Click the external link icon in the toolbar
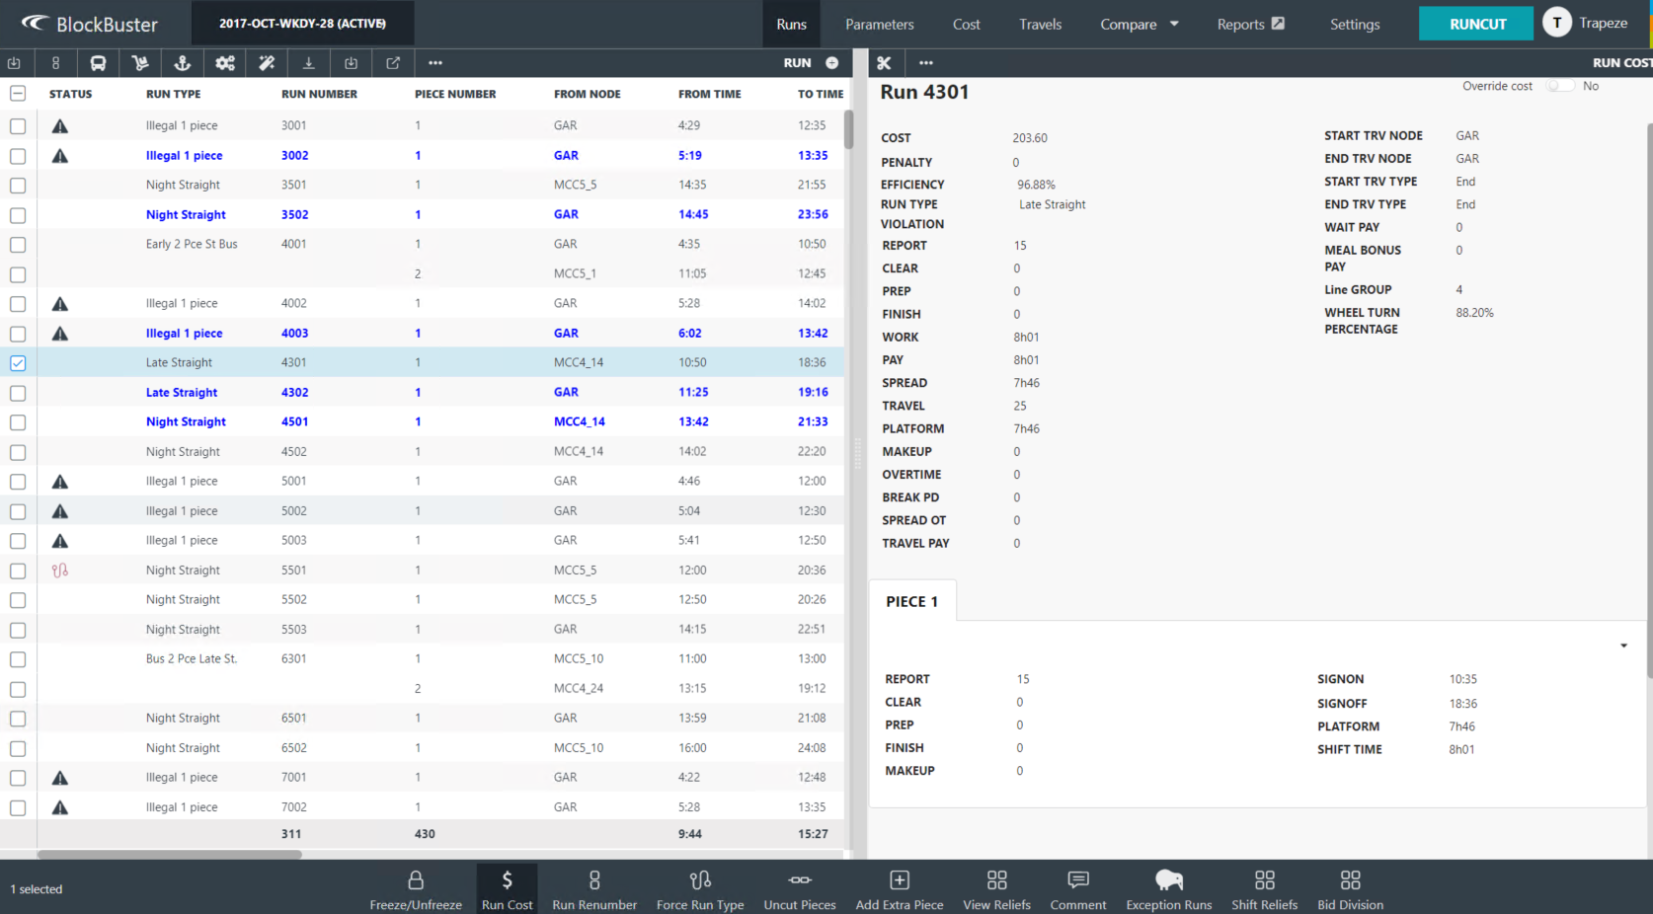The image size is (1653, 914). (392, 62)
